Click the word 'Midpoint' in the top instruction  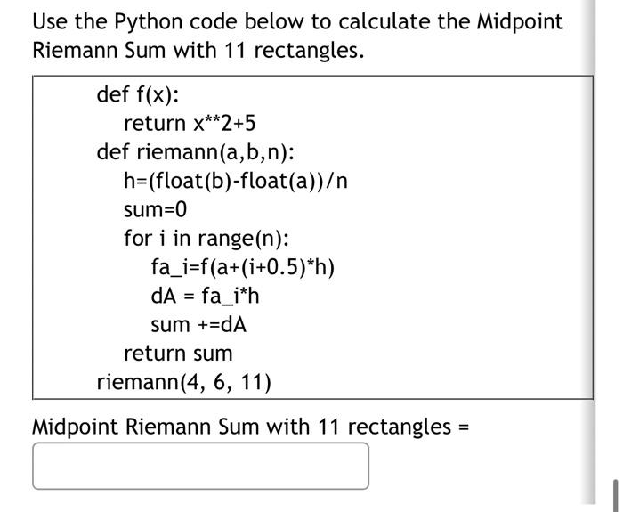pyautogui.click(x=520, y=21)
